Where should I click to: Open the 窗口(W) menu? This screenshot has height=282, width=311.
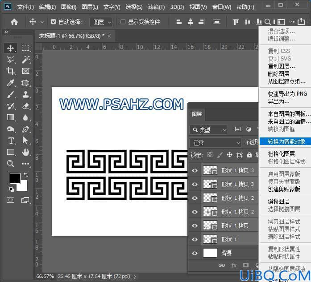tap(222, 7)
